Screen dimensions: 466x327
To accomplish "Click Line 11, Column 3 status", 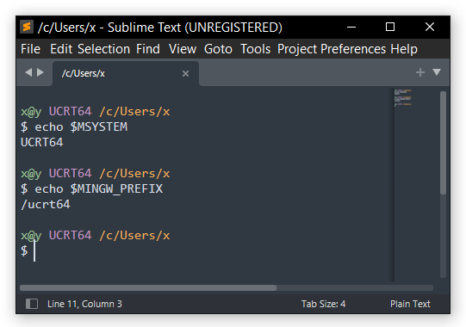I will (84, 304).
